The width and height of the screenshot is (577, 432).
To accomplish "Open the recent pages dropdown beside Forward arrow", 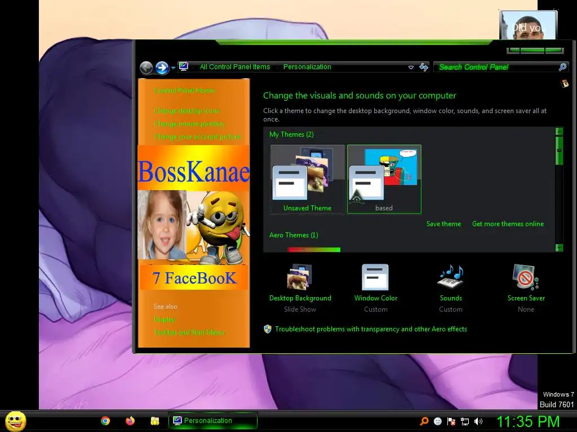I will pos(173,68).
